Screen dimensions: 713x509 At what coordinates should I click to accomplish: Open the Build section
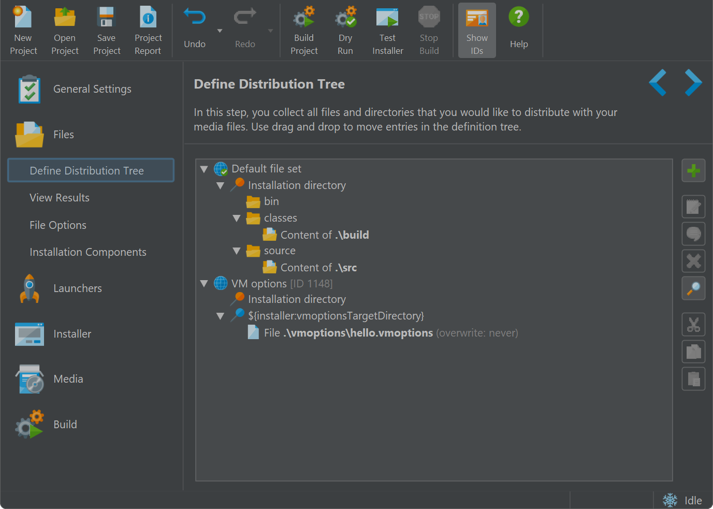point(47,425)
